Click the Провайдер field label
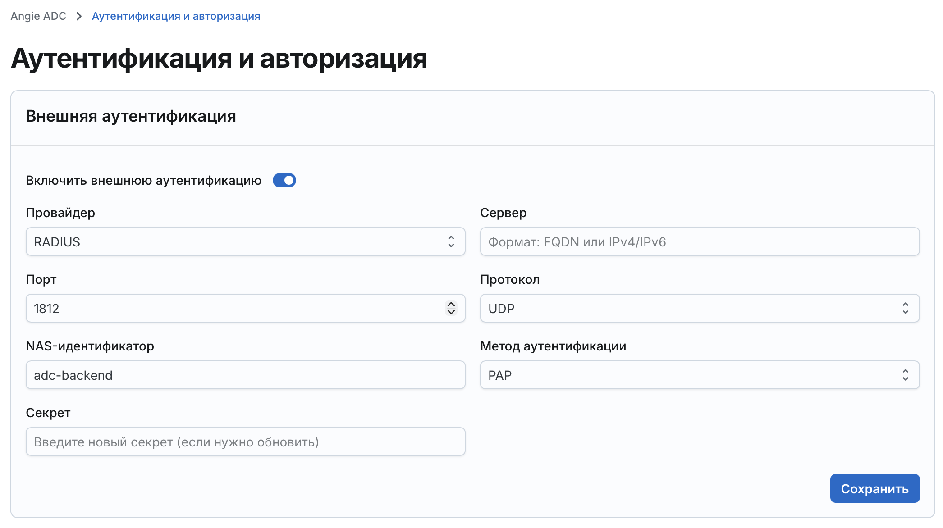The image size is (943, 528). coord(60,213)
